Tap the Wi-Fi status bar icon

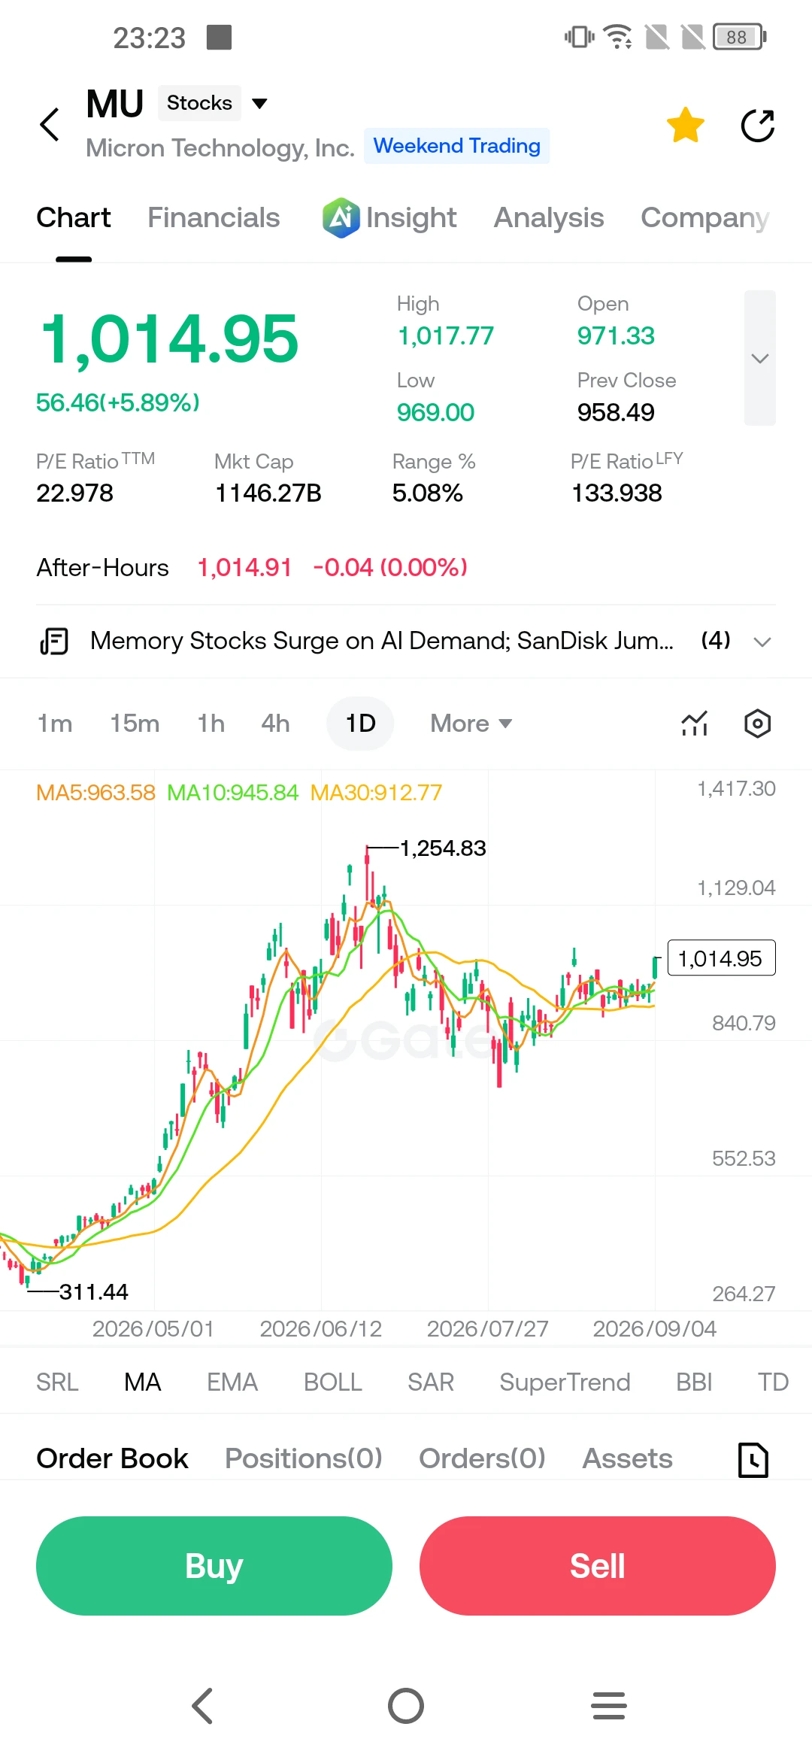(618, 37)
